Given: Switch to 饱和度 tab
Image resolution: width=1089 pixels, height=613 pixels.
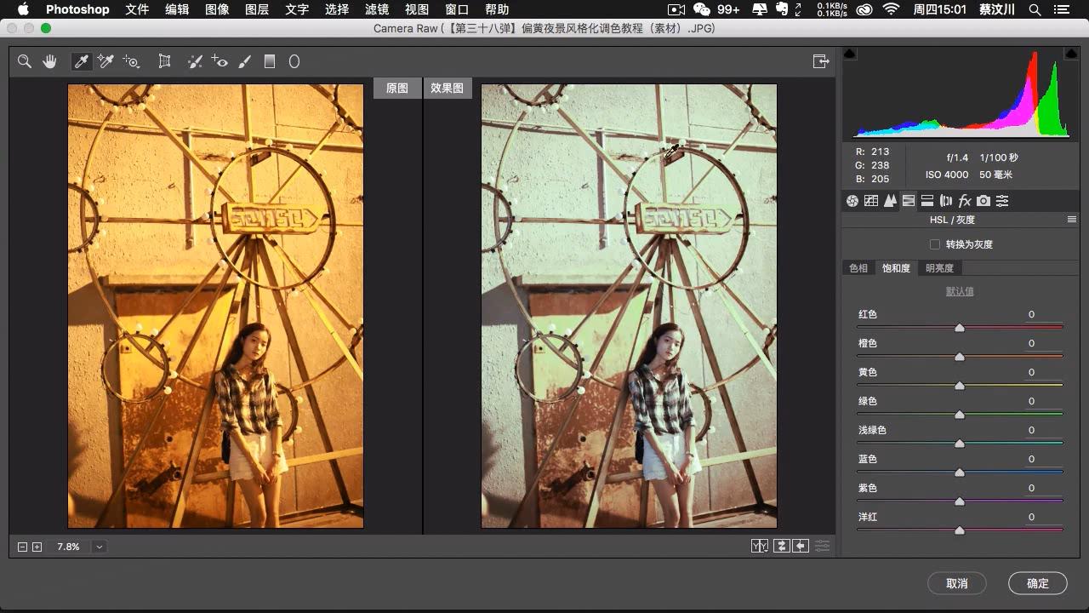Looking at the screenshot, I should tap(896, 268).
